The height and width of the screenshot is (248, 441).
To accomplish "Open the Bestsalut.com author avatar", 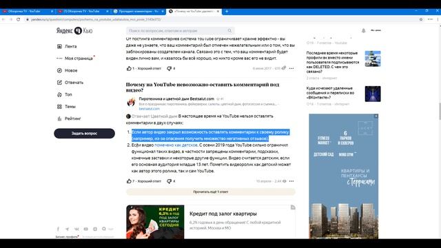I will (131, 103).
